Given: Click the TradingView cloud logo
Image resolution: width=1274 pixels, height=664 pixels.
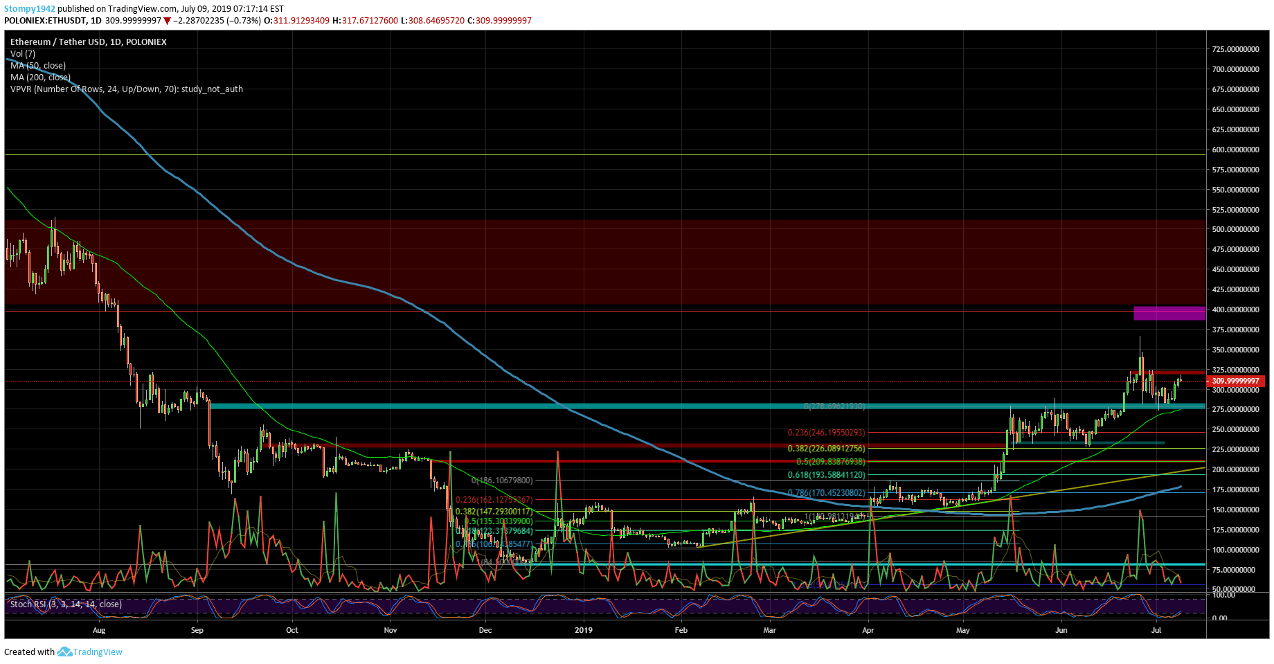Looking at the screenshot, I should click(x=64, y=652).
